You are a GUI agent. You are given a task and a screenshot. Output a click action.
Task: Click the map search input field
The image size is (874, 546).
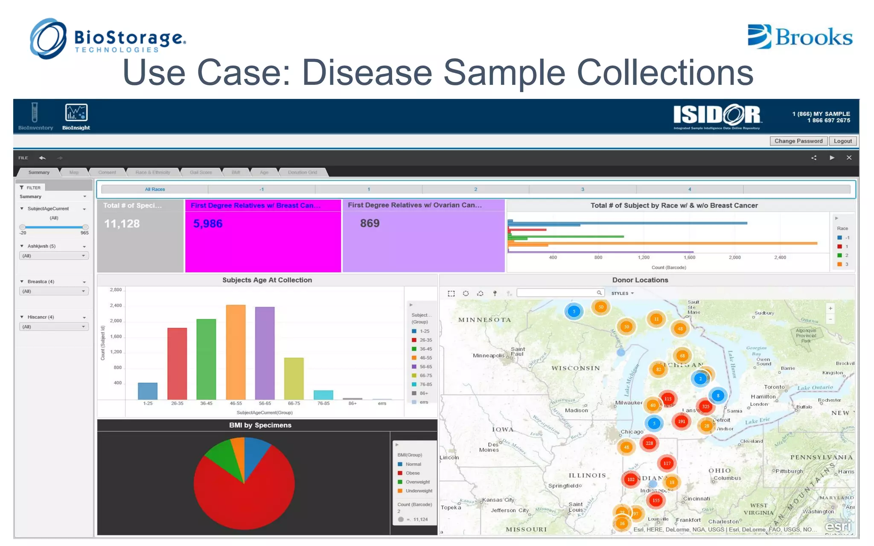coord(556,293)
